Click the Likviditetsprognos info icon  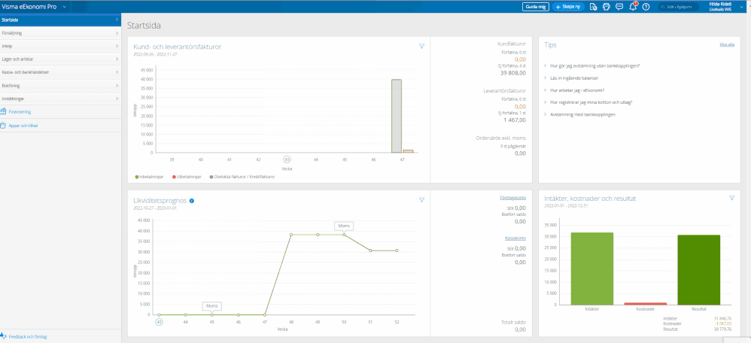193,201
